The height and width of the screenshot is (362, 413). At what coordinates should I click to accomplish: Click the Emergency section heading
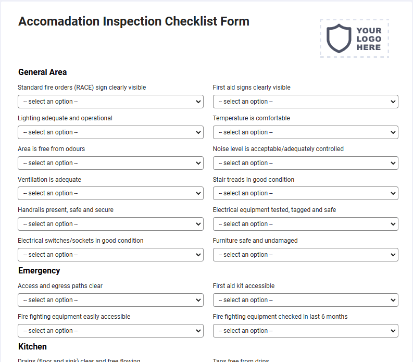pyautogui.click(x=39, y=270)
